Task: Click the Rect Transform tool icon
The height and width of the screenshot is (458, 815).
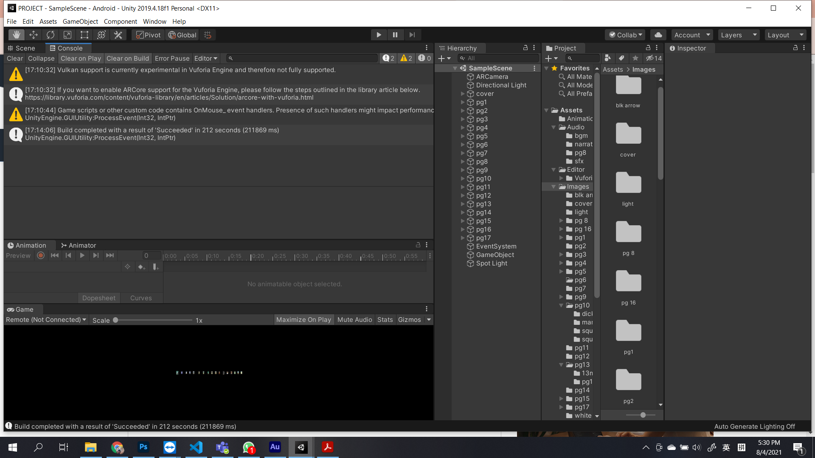Action: coord(84,35)
